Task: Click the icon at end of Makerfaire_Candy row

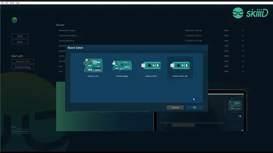Action: [x=243, y=31]
